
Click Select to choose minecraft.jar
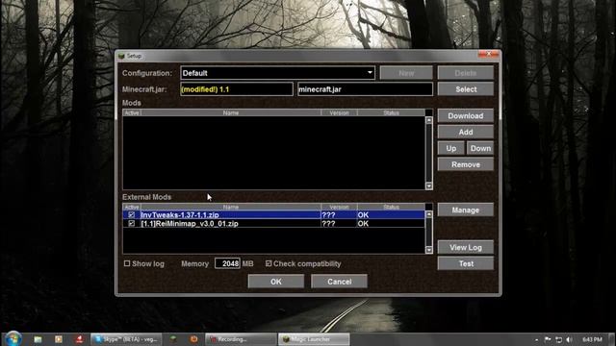pos(466,89)
